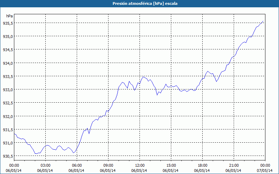The width and height of the screenshot is (279, 174).
Task: Click the 932,0 pressure label
Action: pyautogui.click(x=8, y=116)
